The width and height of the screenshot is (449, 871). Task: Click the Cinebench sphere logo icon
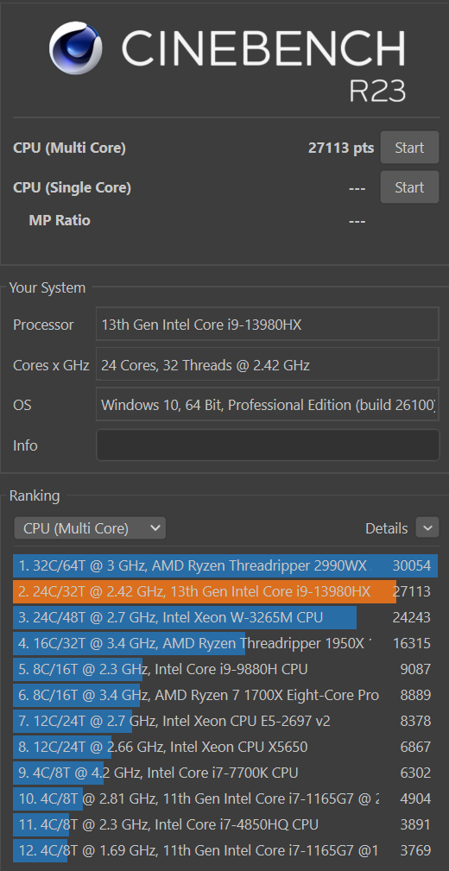(76, 47)
